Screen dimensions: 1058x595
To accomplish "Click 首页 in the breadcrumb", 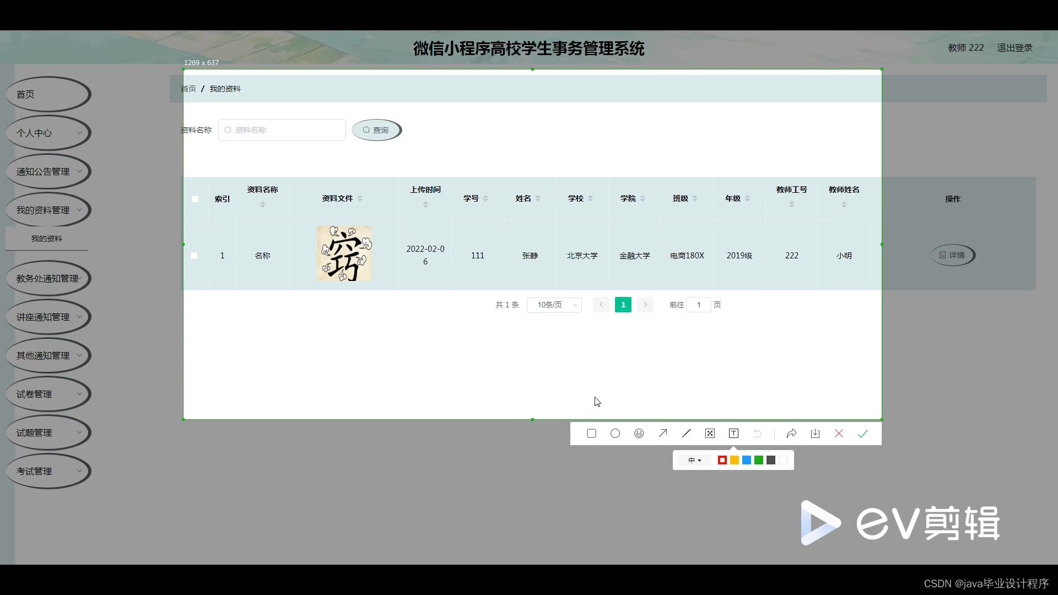I will click(x=188, y=88).
